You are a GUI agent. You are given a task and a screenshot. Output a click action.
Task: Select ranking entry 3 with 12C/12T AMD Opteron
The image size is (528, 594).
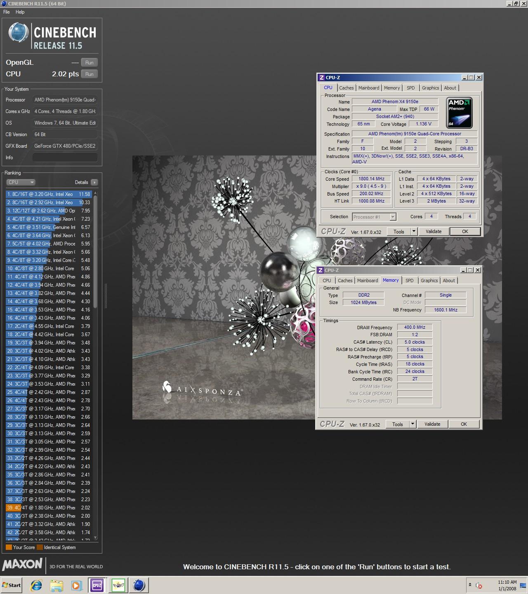point(49,210)
